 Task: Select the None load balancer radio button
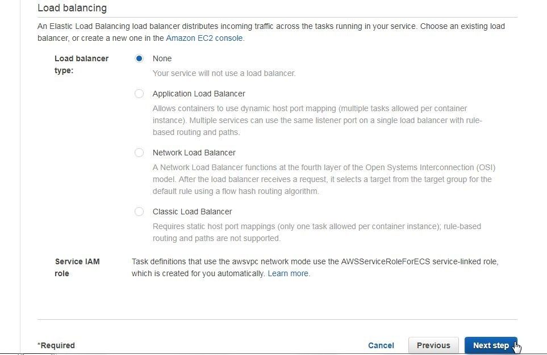point(139,58)
